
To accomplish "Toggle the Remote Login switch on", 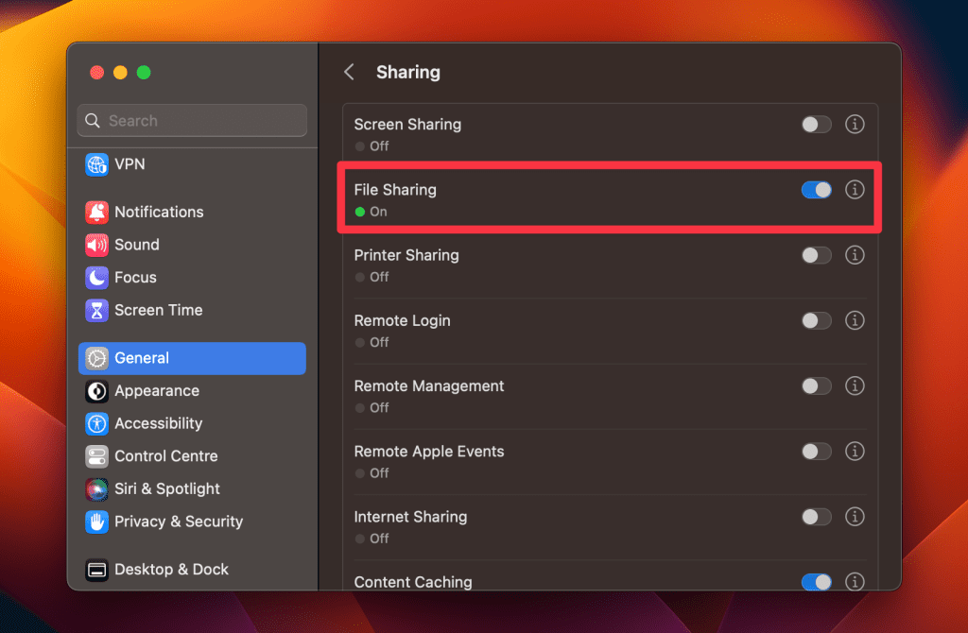I will click(816, 321).
